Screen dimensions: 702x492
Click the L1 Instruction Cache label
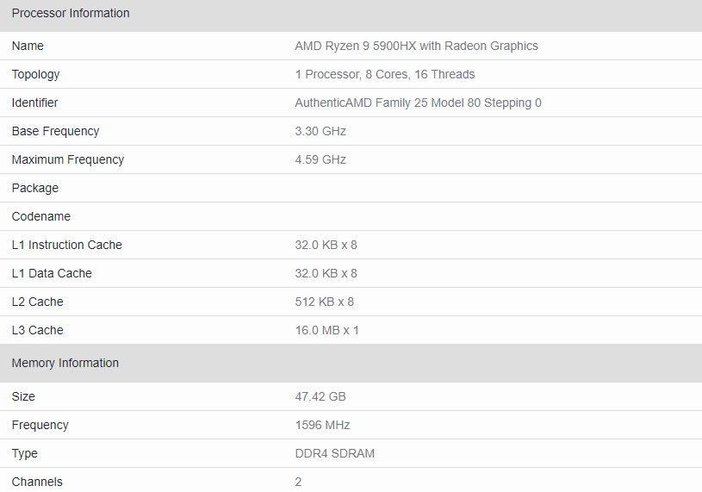(x=66, y=245)
